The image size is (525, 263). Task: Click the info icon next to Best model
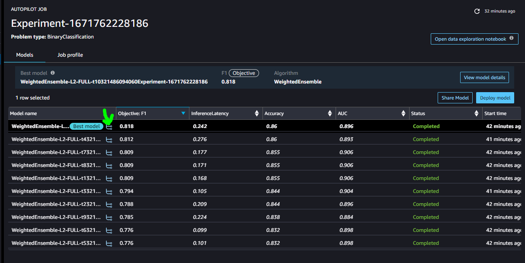tap(53, 73)
